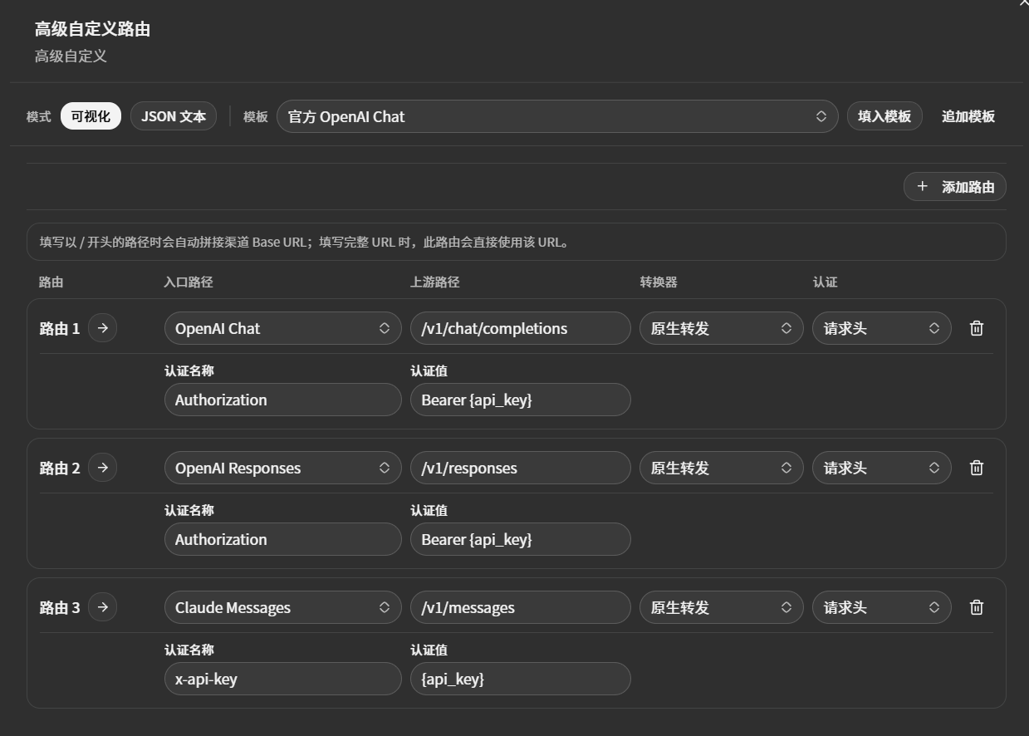
Task: Click the 路由 1 label
Action: click(60, 328)
